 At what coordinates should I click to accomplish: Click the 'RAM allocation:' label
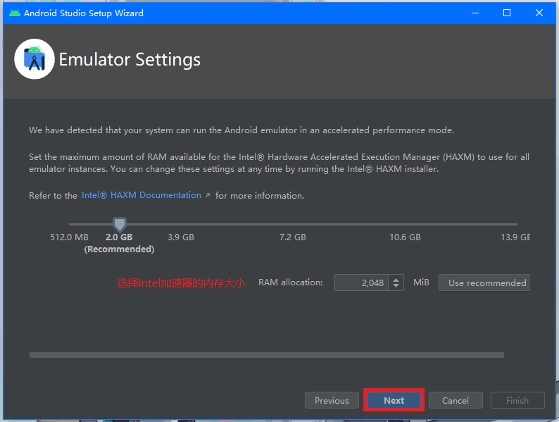pos(290,283)
